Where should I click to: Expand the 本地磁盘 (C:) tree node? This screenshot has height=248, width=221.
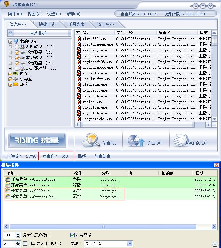coord(10,52)
